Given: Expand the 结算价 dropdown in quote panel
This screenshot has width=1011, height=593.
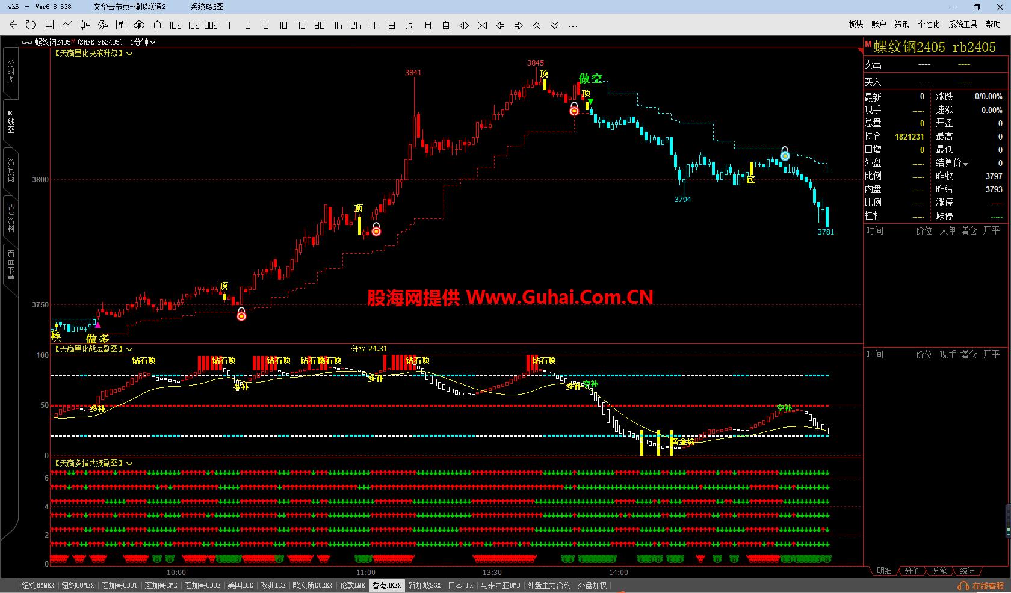Looking at the screenshot, I should (966, 163).
